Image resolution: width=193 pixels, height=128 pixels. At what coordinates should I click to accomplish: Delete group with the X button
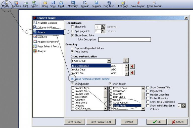click(x=126, y=61)
